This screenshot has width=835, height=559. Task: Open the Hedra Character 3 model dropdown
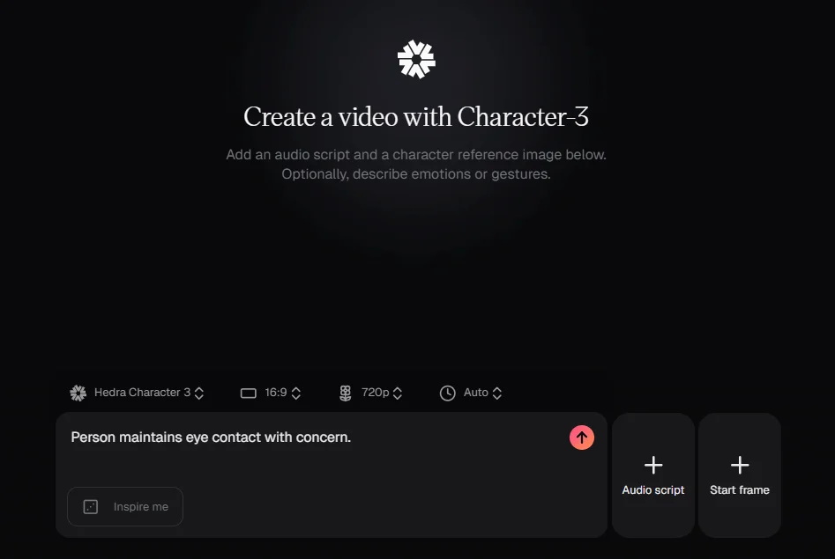[x=137, y=393]
